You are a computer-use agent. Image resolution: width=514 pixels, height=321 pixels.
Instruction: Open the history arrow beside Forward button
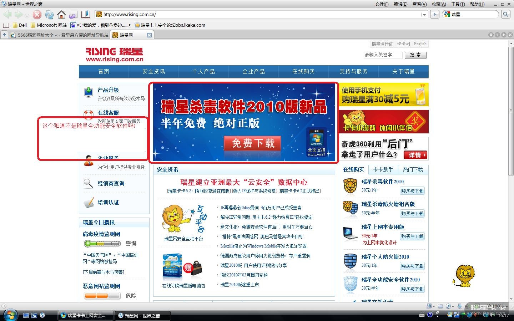(27, 16)
